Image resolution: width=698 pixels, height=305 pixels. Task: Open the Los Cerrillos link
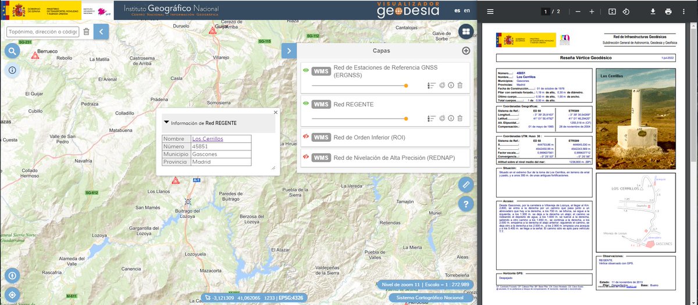click(x=208, y=139)
